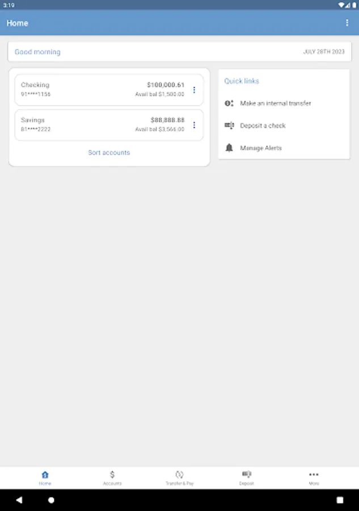
Task: Open the Deposit tab
Action: 247,478
